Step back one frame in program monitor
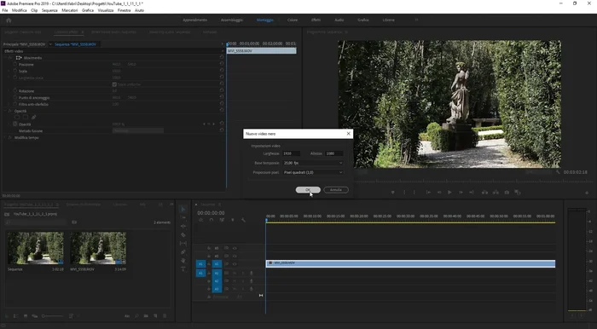 pyautogui.click(x=439, y=193)
